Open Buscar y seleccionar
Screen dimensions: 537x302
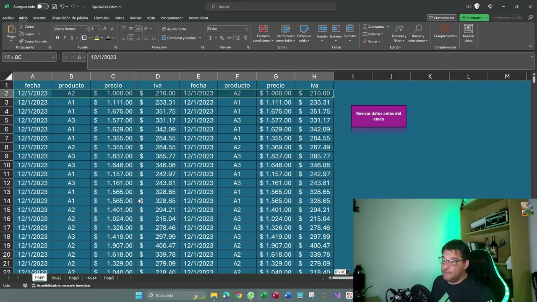418,34
